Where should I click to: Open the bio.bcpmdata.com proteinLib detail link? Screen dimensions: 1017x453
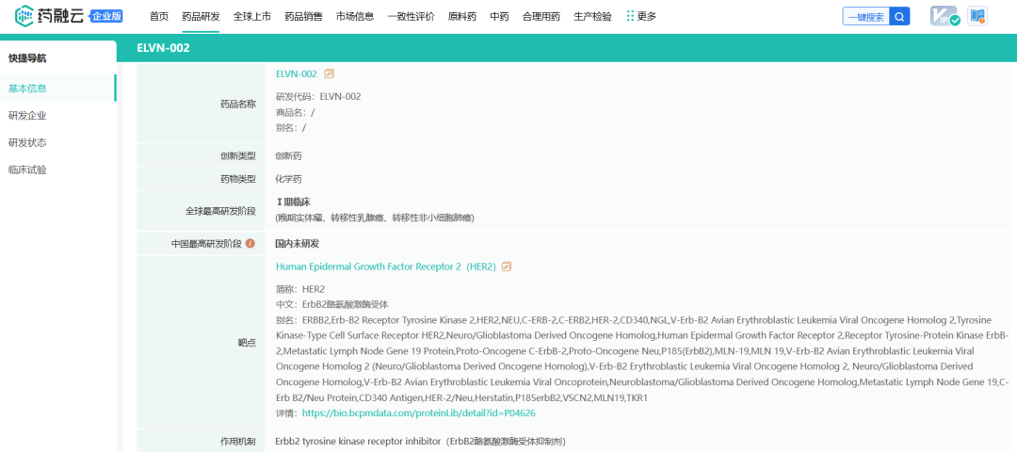(418, 413)
